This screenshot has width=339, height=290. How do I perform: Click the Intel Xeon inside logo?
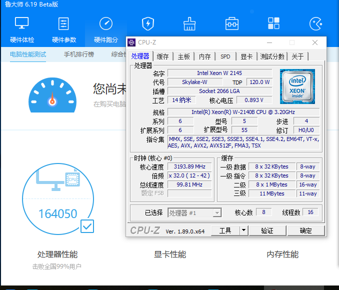[297, 86]
